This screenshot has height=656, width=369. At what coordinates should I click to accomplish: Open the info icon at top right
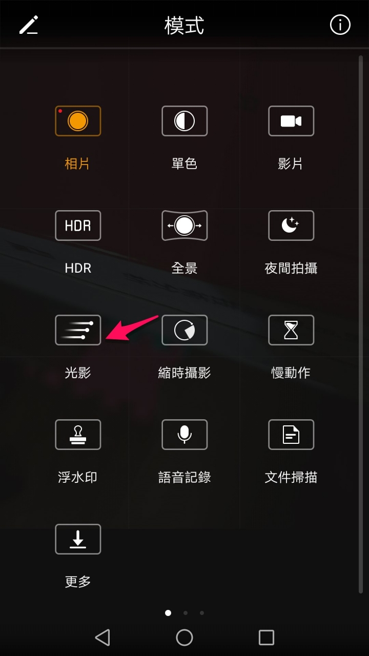[x=340, y=25]
